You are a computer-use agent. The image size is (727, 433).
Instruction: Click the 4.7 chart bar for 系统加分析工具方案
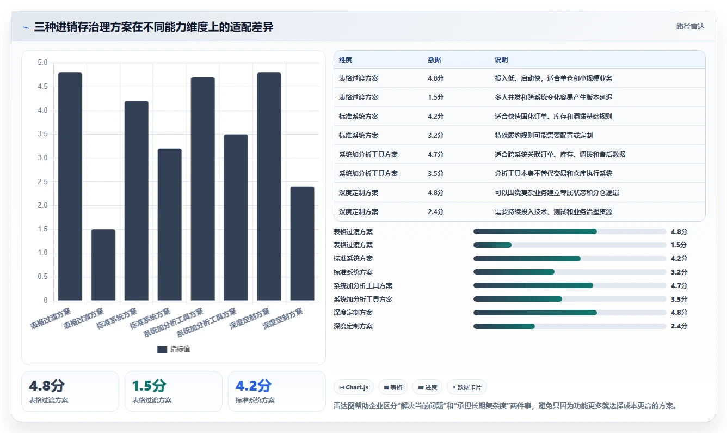click(203, 189)
